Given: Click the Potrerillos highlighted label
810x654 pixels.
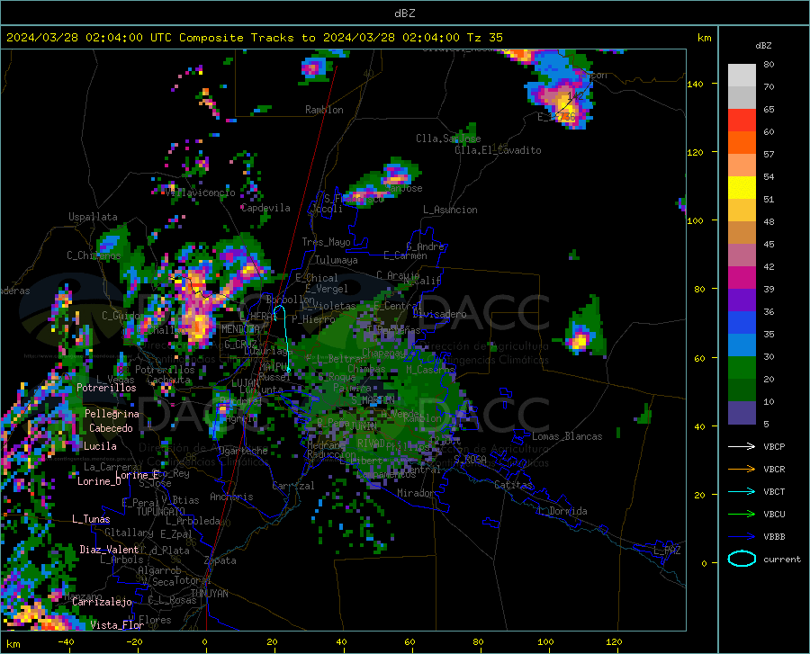Looking at the screenshot, I should click(106, 388).
